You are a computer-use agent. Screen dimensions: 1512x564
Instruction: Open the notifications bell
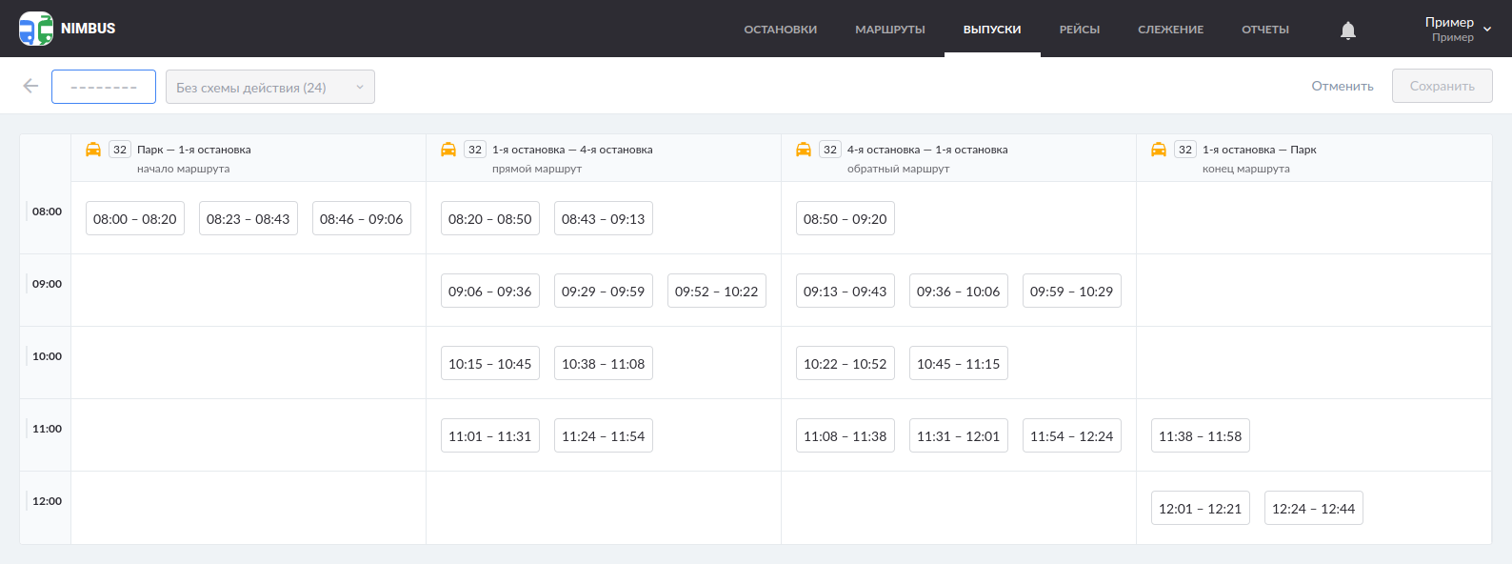coord(1348,30)
